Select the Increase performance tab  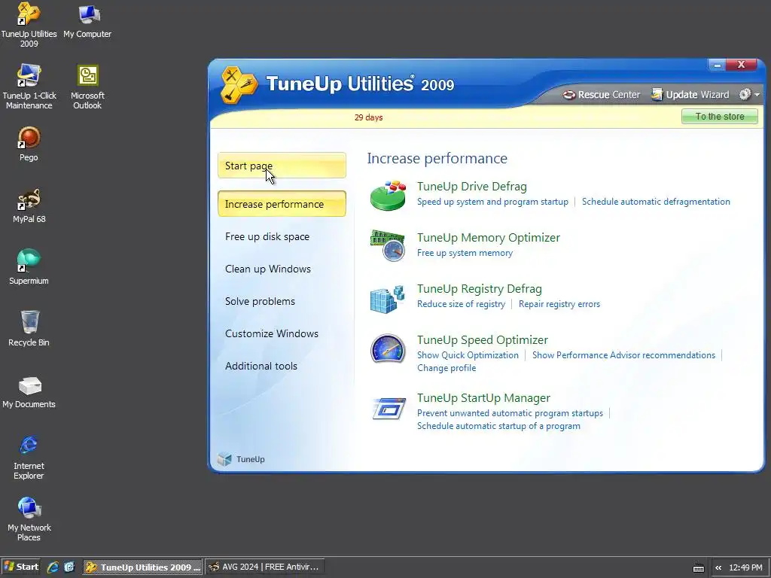(282, 204)
